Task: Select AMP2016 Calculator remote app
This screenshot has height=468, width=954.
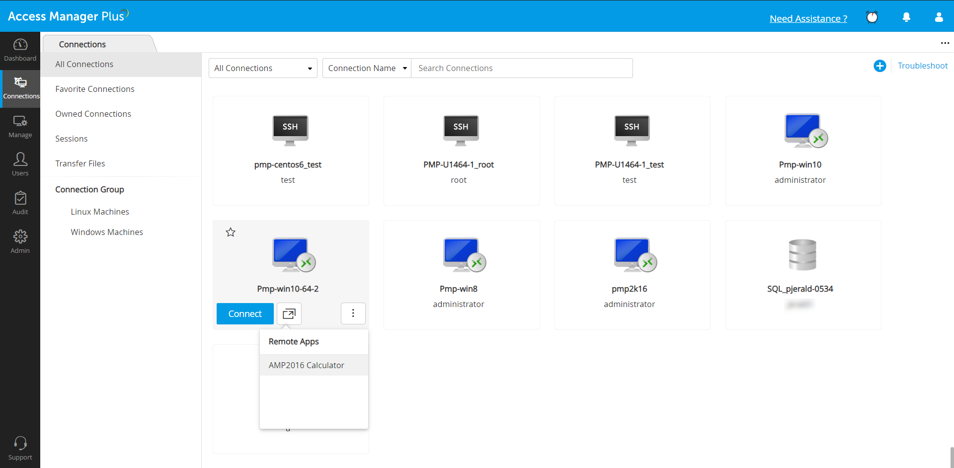Action: pyautogui.click(x=306, y=365)
